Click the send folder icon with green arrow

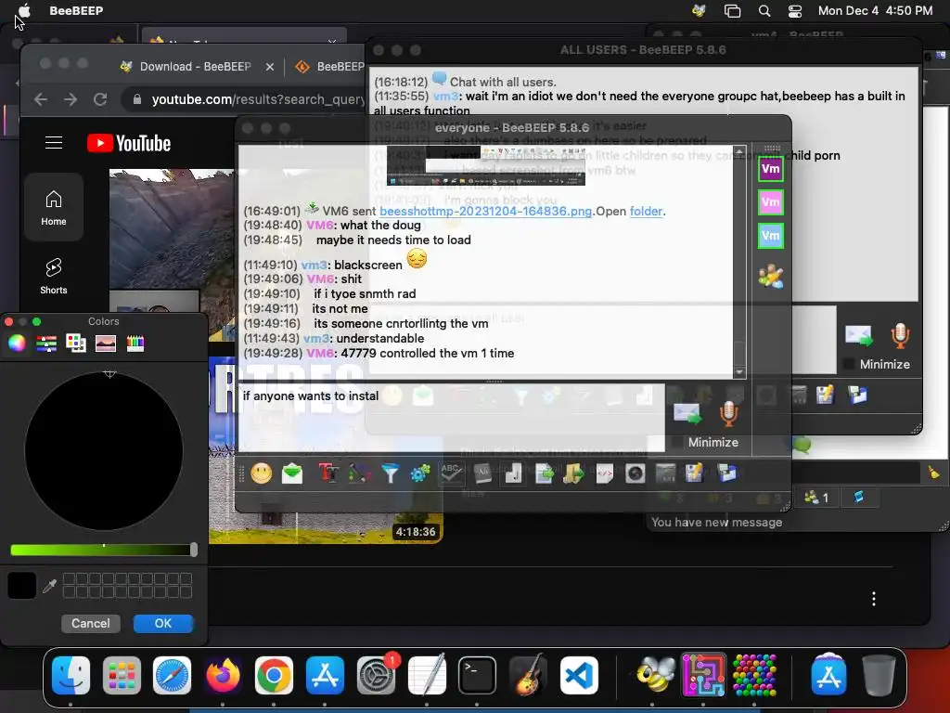pos(573,473)
